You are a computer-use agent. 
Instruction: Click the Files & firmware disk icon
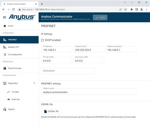5,68
